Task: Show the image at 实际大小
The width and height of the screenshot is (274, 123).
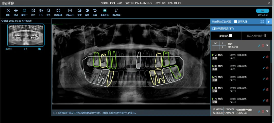Action: (x=70, y=12)
